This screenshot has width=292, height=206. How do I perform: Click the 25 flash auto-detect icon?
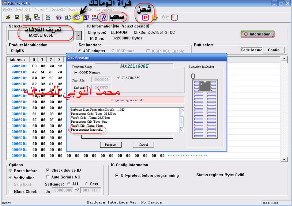[77, 18]
